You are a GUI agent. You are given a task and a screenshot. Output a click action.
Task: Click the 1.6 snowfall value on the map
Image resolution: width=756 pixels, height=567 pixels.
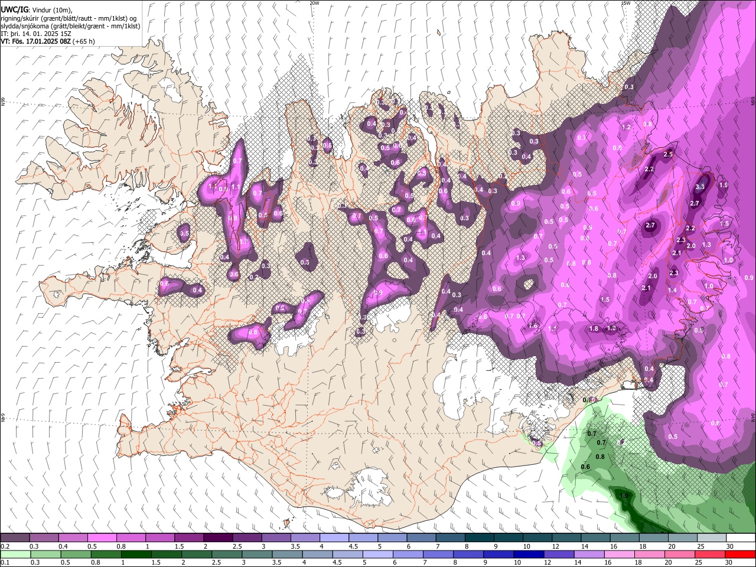pos(533,325)
